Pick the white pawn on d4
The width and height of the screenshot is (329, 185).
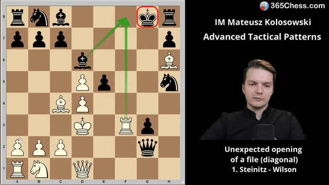(x=82, y=104)
